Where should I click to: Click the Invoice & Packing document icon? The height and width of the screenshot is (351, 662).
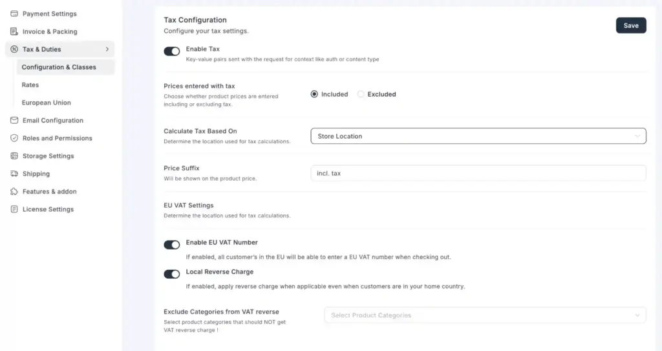click(14, 31)
